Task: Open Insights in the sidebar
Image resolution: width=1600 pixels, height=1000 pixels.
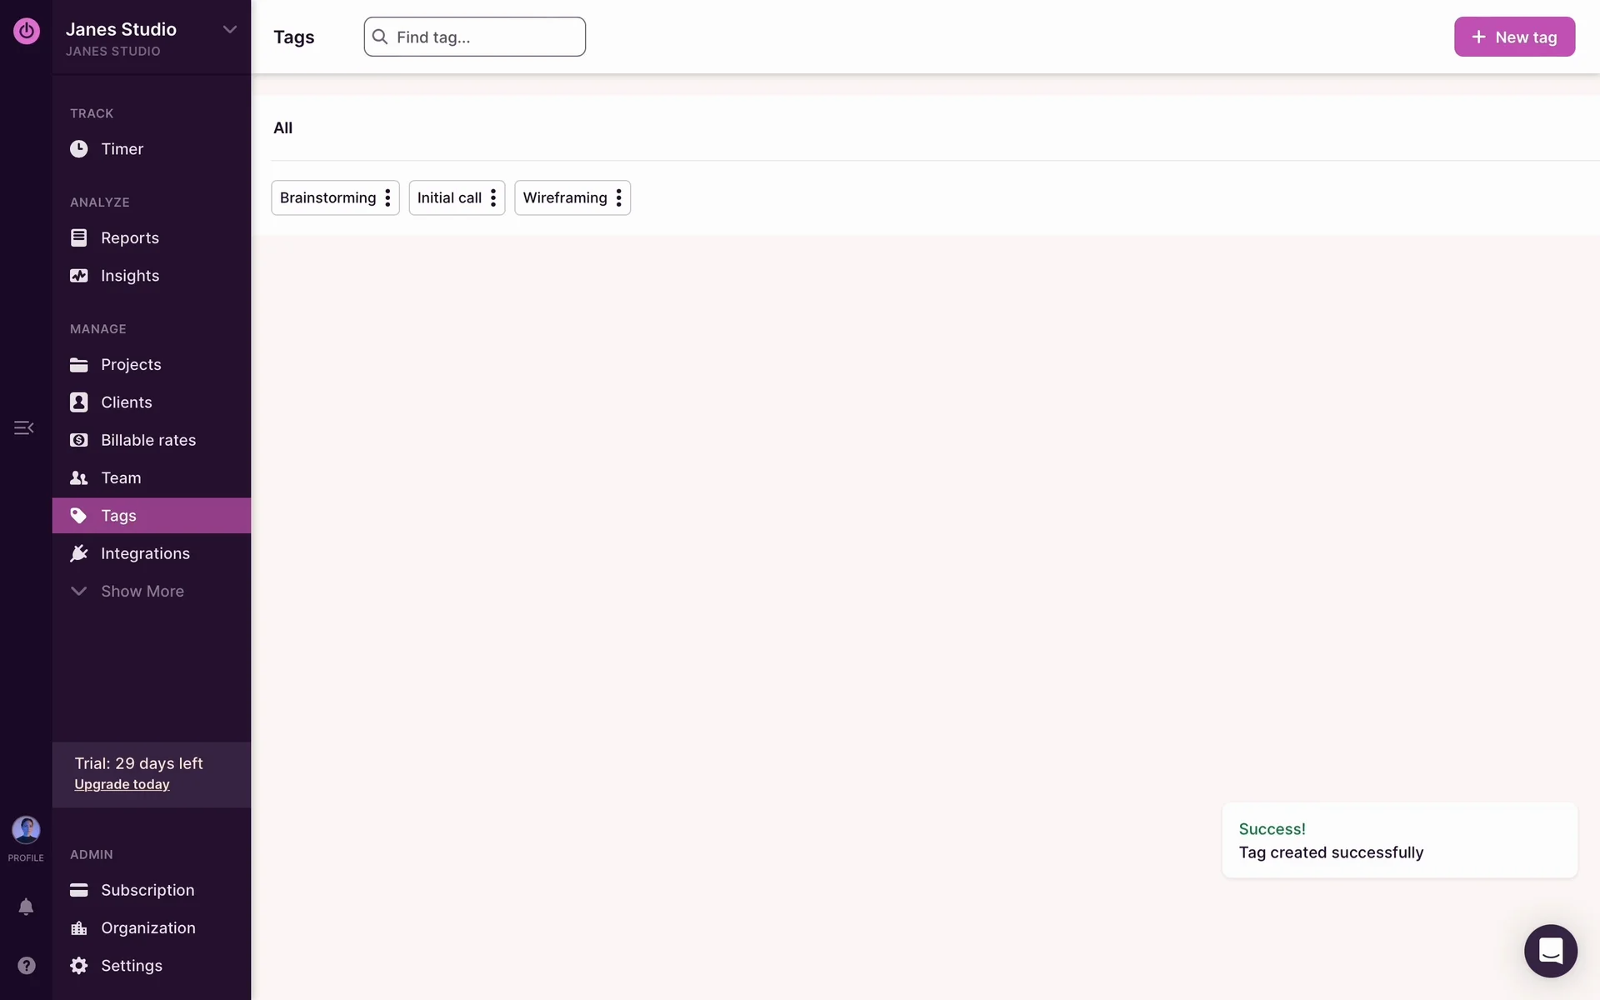Action: [129, 276]
